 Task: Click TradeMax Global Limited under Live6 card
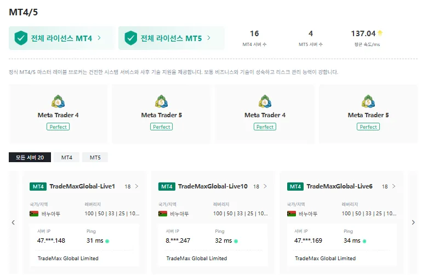326,259
